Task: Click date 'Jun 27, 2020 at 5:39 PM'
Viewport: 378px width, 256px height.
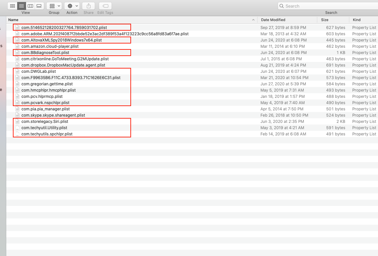Action: [x=283, y=84]
